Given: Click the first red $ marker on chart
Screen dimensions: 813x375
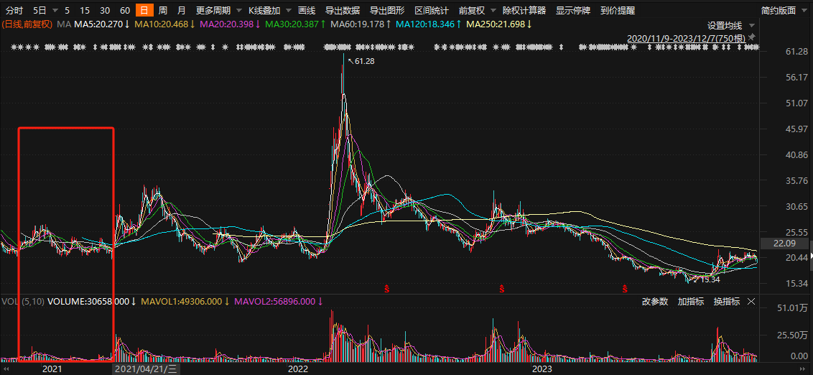Looking at the screenshot, I should pyautogui.click(x=387, y=289).
